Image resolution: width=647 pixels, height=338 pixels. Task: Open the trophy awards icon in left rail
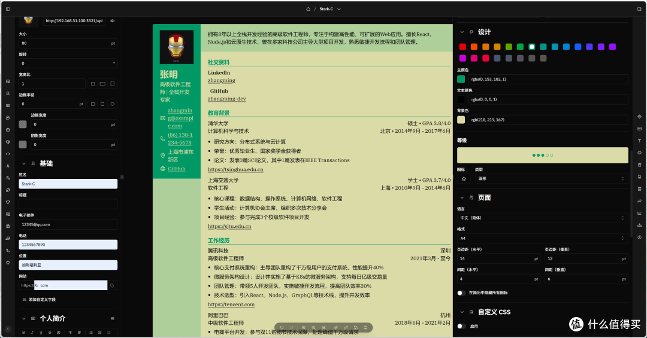click(8, 202)
